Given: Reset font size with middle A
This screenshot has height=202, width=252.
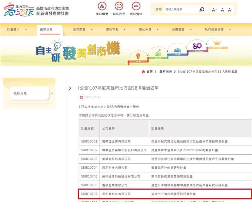Looking at the screenshot, I should tap(222, 10).
